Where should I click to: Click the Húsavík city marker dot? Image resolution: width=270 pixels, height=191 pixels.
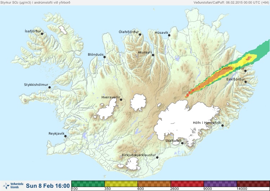point(169,35)
